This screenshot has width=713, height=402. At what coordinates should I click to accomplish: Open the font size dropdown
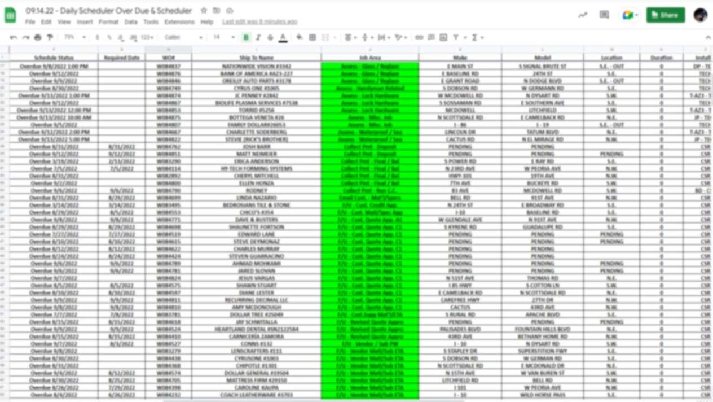point(223,37)
